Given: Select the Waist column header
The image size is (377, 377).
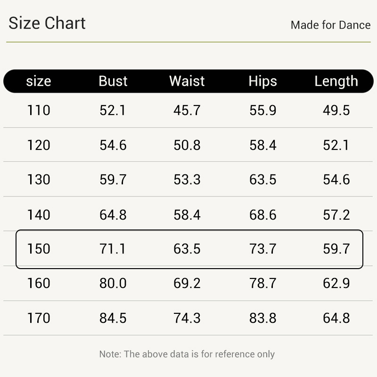Looking at the screenshot, I should (187, 81).
